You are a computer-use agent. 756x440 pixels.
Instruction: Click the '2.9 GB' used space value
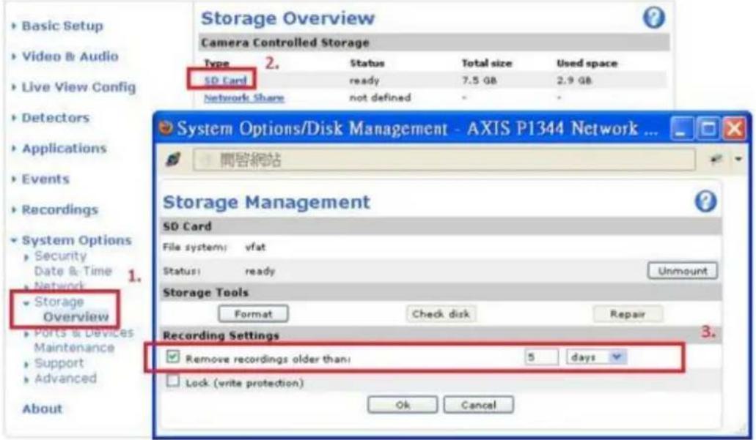click(x=573, y=81)
